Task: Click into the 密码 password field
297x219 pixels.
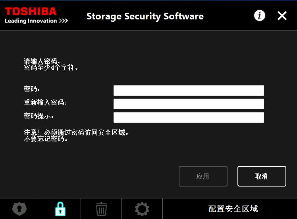Action: pyautogui.click(x=189, y=91)
